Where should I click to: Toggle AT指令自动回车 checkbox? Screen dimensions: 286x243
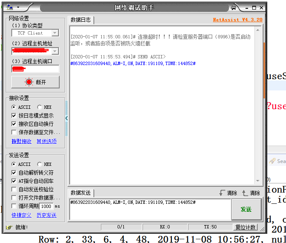tap(14, 181)
